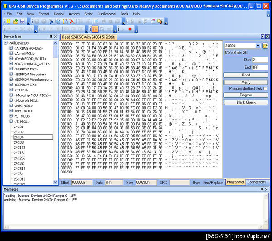Save with the floppy disk icon
The image size is (272, 241).
pos(22,21)
